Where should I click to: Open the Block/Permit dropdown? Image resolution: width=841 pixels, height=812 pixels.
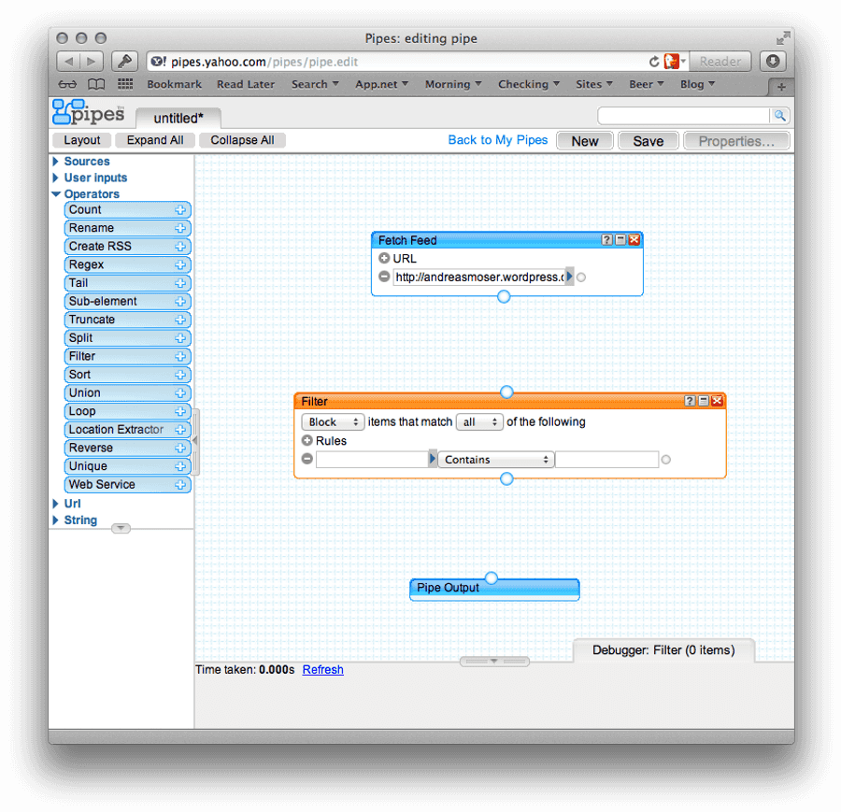(333, 422)
